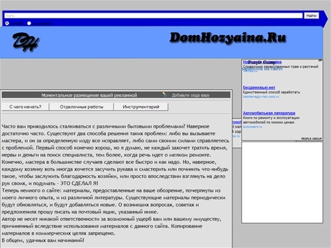Select the unchecked search scope radio button
331x248 pixels.
pyautogui.click(x=29, y=23)
